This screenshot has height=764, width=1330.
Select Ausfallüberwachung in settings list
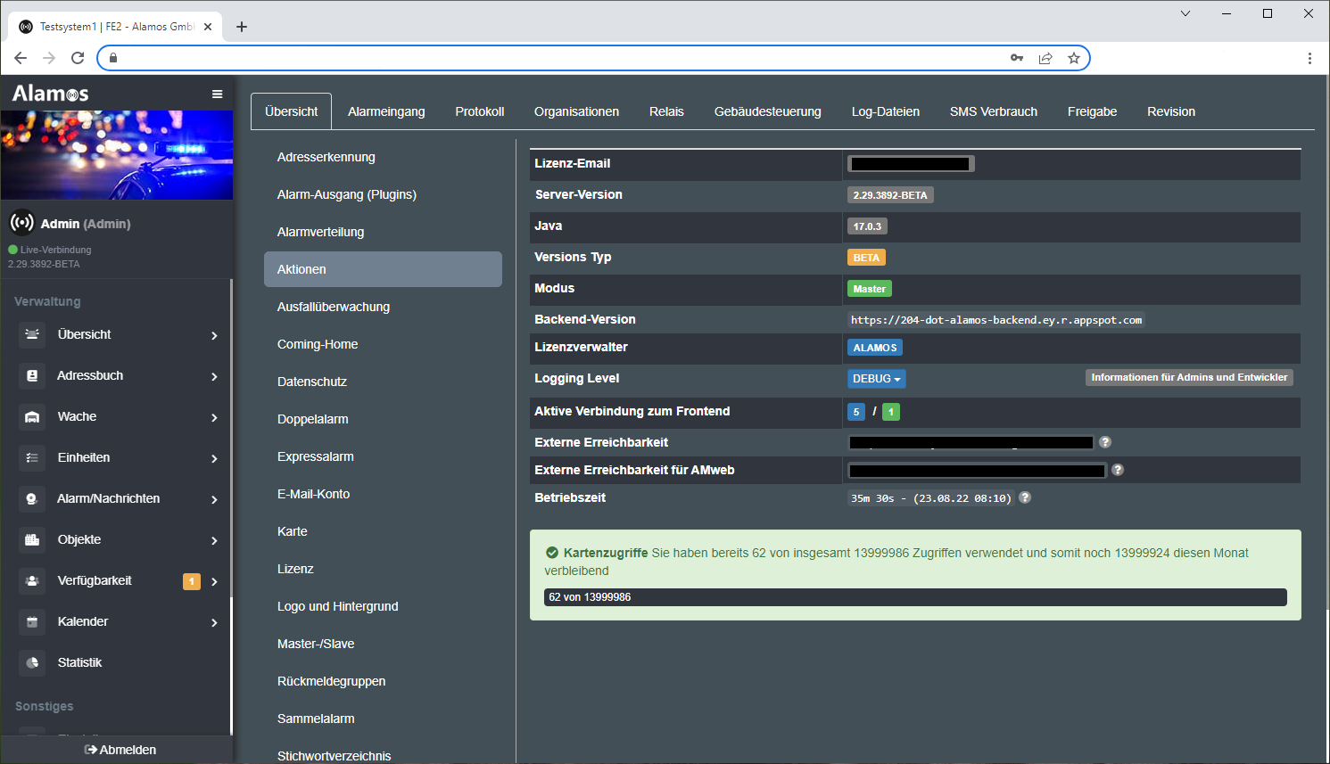[x=334, y=307]
